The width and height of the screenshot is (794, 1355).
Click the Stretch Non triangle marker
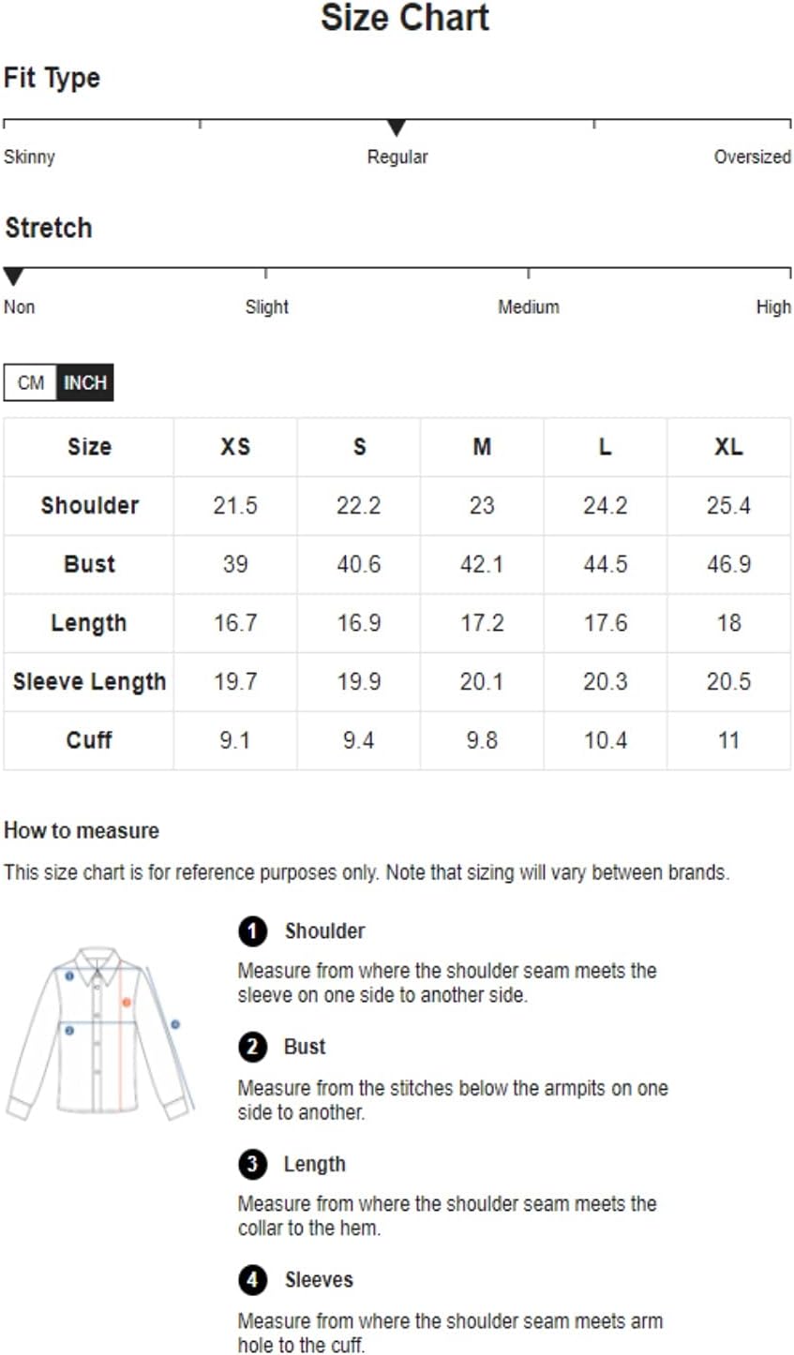click(13, 276)
